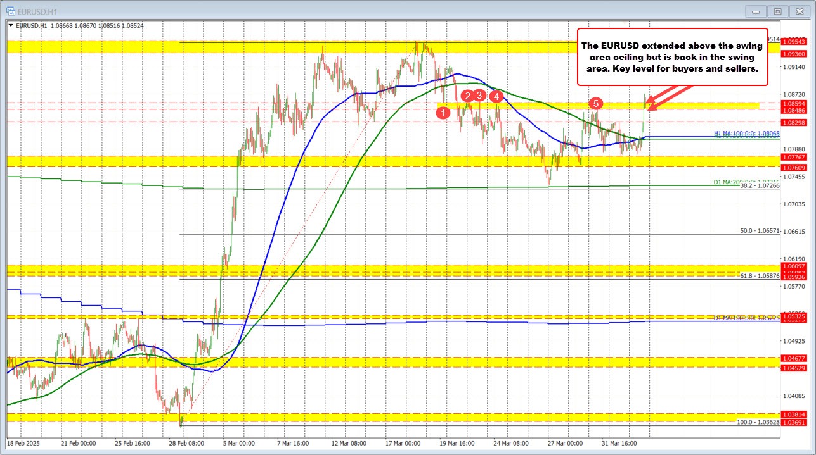Select the EURUSD,H1 chart title tab
Screen dimensions: 816x455
[x=35, y=11]
